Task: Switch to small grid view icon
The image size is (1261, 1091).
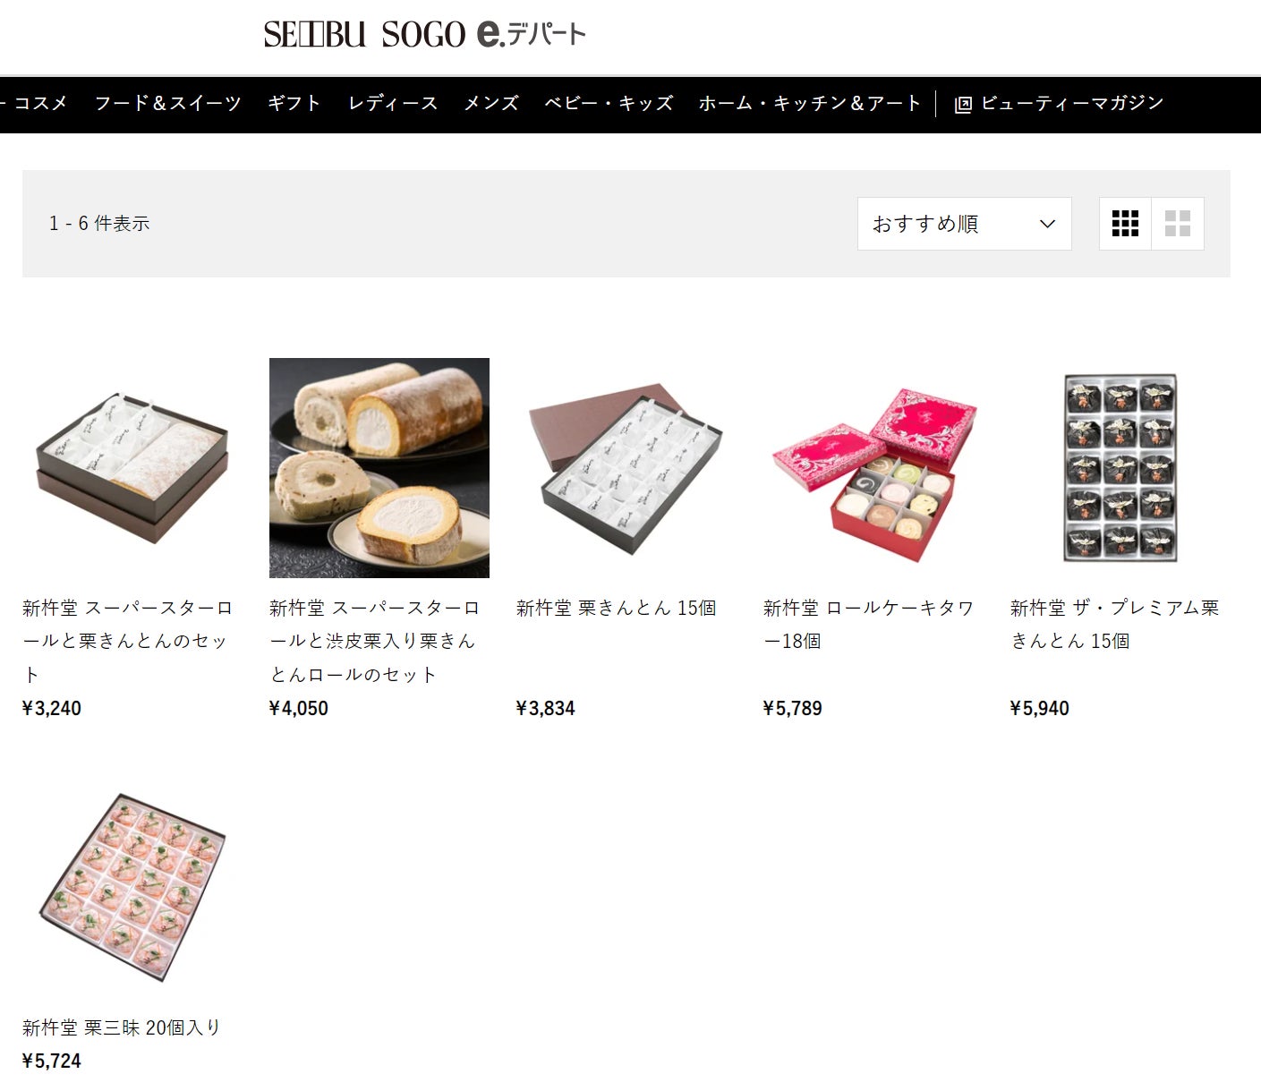Action: pyautogui.click(x=1125, y=224)
